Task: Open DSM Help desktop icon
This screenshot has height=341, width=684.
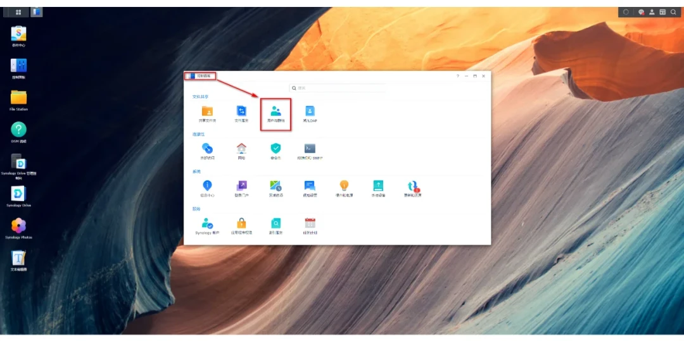Action: coord(18,133)
